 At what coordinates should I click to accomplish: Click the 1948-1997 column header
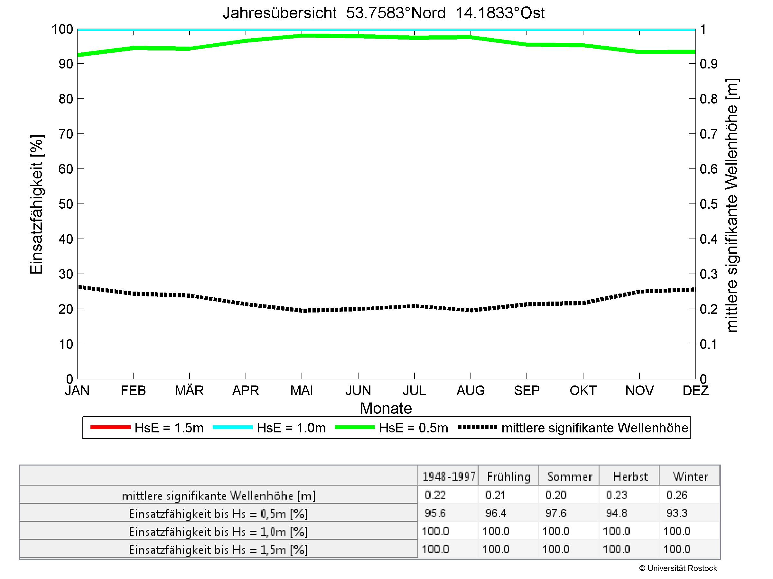[449, 476]
